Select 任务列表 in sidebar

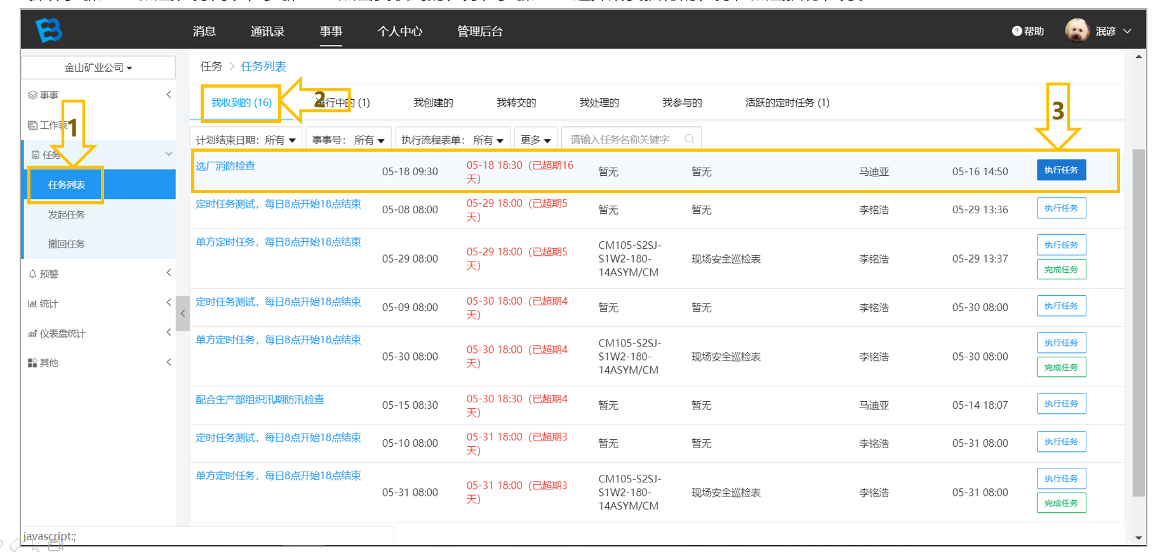67,185
